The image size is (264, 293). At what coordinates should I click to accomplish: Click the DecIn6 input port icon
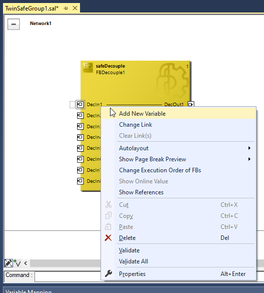click(x=80, y=159)
